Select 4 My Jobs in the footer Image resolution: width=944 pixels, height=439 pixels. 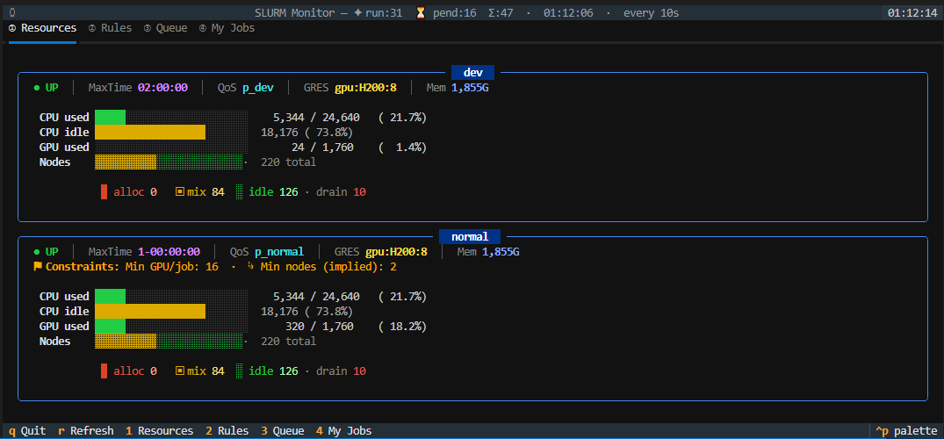[343, 430]
